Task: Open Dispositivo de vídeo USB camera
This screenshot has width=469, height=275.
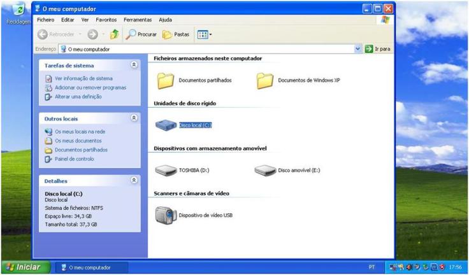Action: point(166,215)
